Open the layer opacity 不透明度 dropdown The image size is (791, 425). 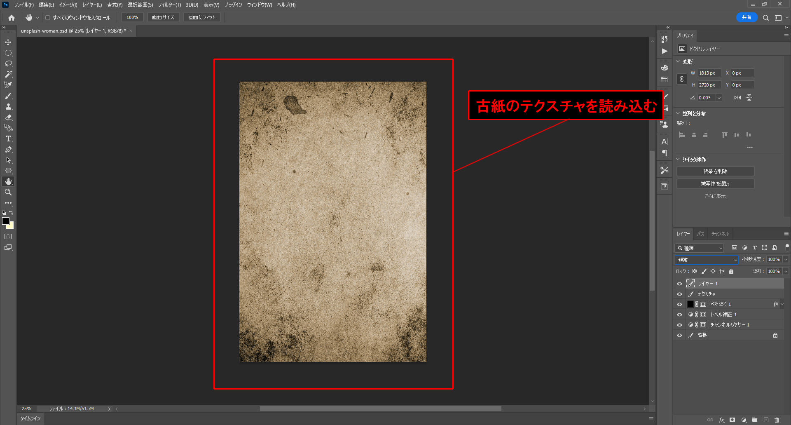coord(786,260)
